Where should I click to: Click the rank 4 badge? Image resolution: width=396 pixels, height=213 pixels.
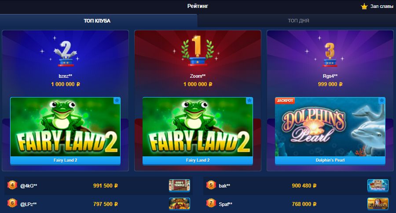click(12, 185)
